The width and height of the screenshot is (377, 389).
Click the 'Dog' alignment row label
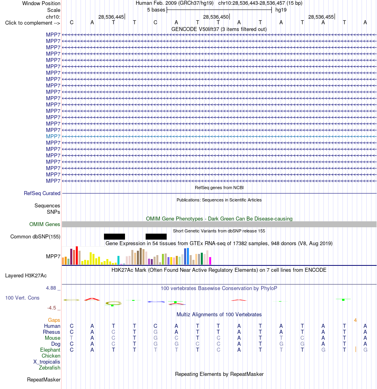coord(56,344)
